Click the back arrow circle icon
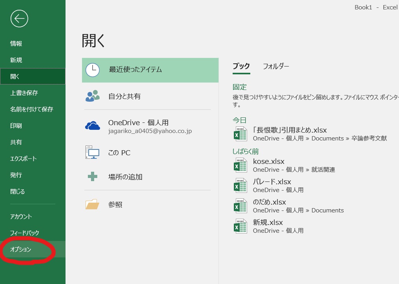The image size is (399, 284). click(19, 18)
